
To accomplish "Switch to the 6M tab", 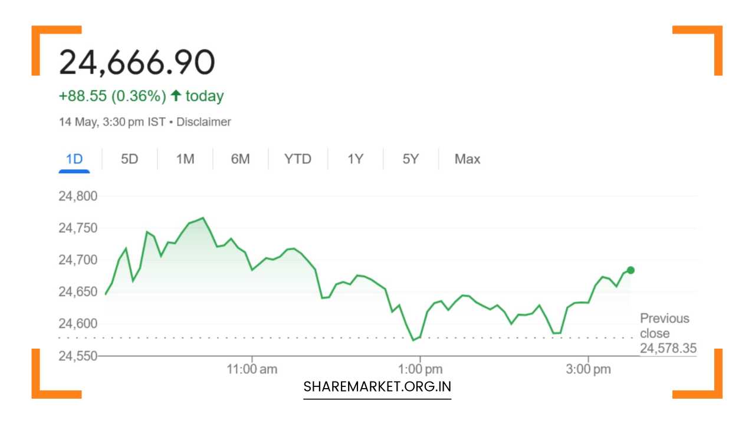I will click(240, 159).
